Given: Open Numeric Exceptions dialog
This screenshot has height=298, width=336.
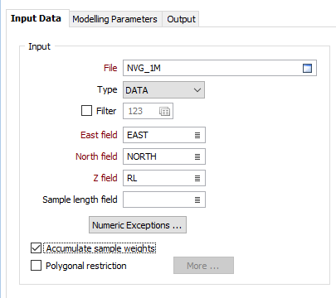Looking at the screenshot, I should pyautogui.click(x=138, y=225).
